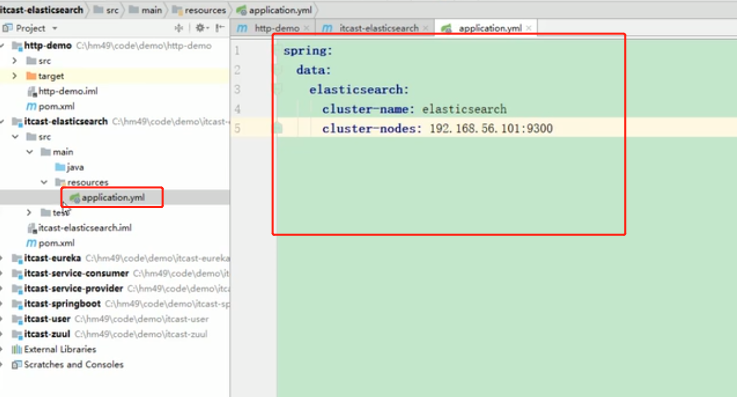Select the resources folder in tree
The height and width of the screenshot is (397, 737).
pyautogui.click(x=82, y=182)
